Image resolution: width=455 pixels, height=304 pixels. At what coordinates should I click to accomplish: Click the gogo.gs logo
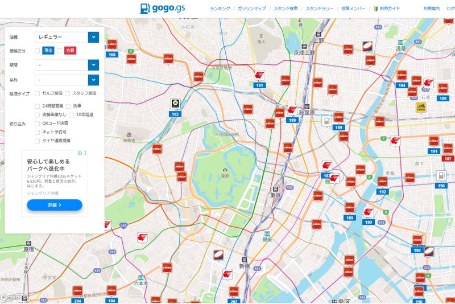tap(162, 9)
